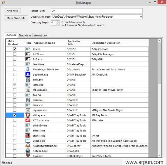Select the "7-Zip File Manager" description cell
The width and height of the screenshot is (167, 166).
120,54
